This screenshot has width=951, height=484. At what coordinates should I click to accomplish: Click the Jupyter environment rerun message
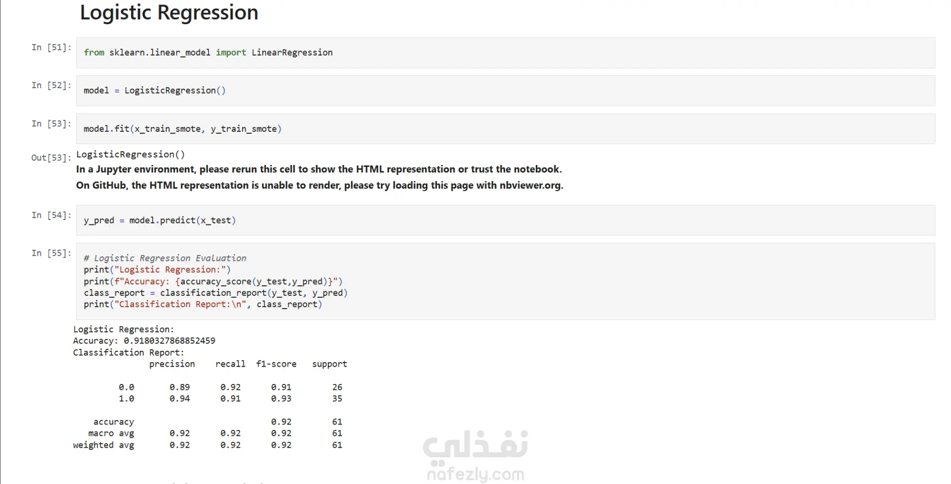coord(319,169)
